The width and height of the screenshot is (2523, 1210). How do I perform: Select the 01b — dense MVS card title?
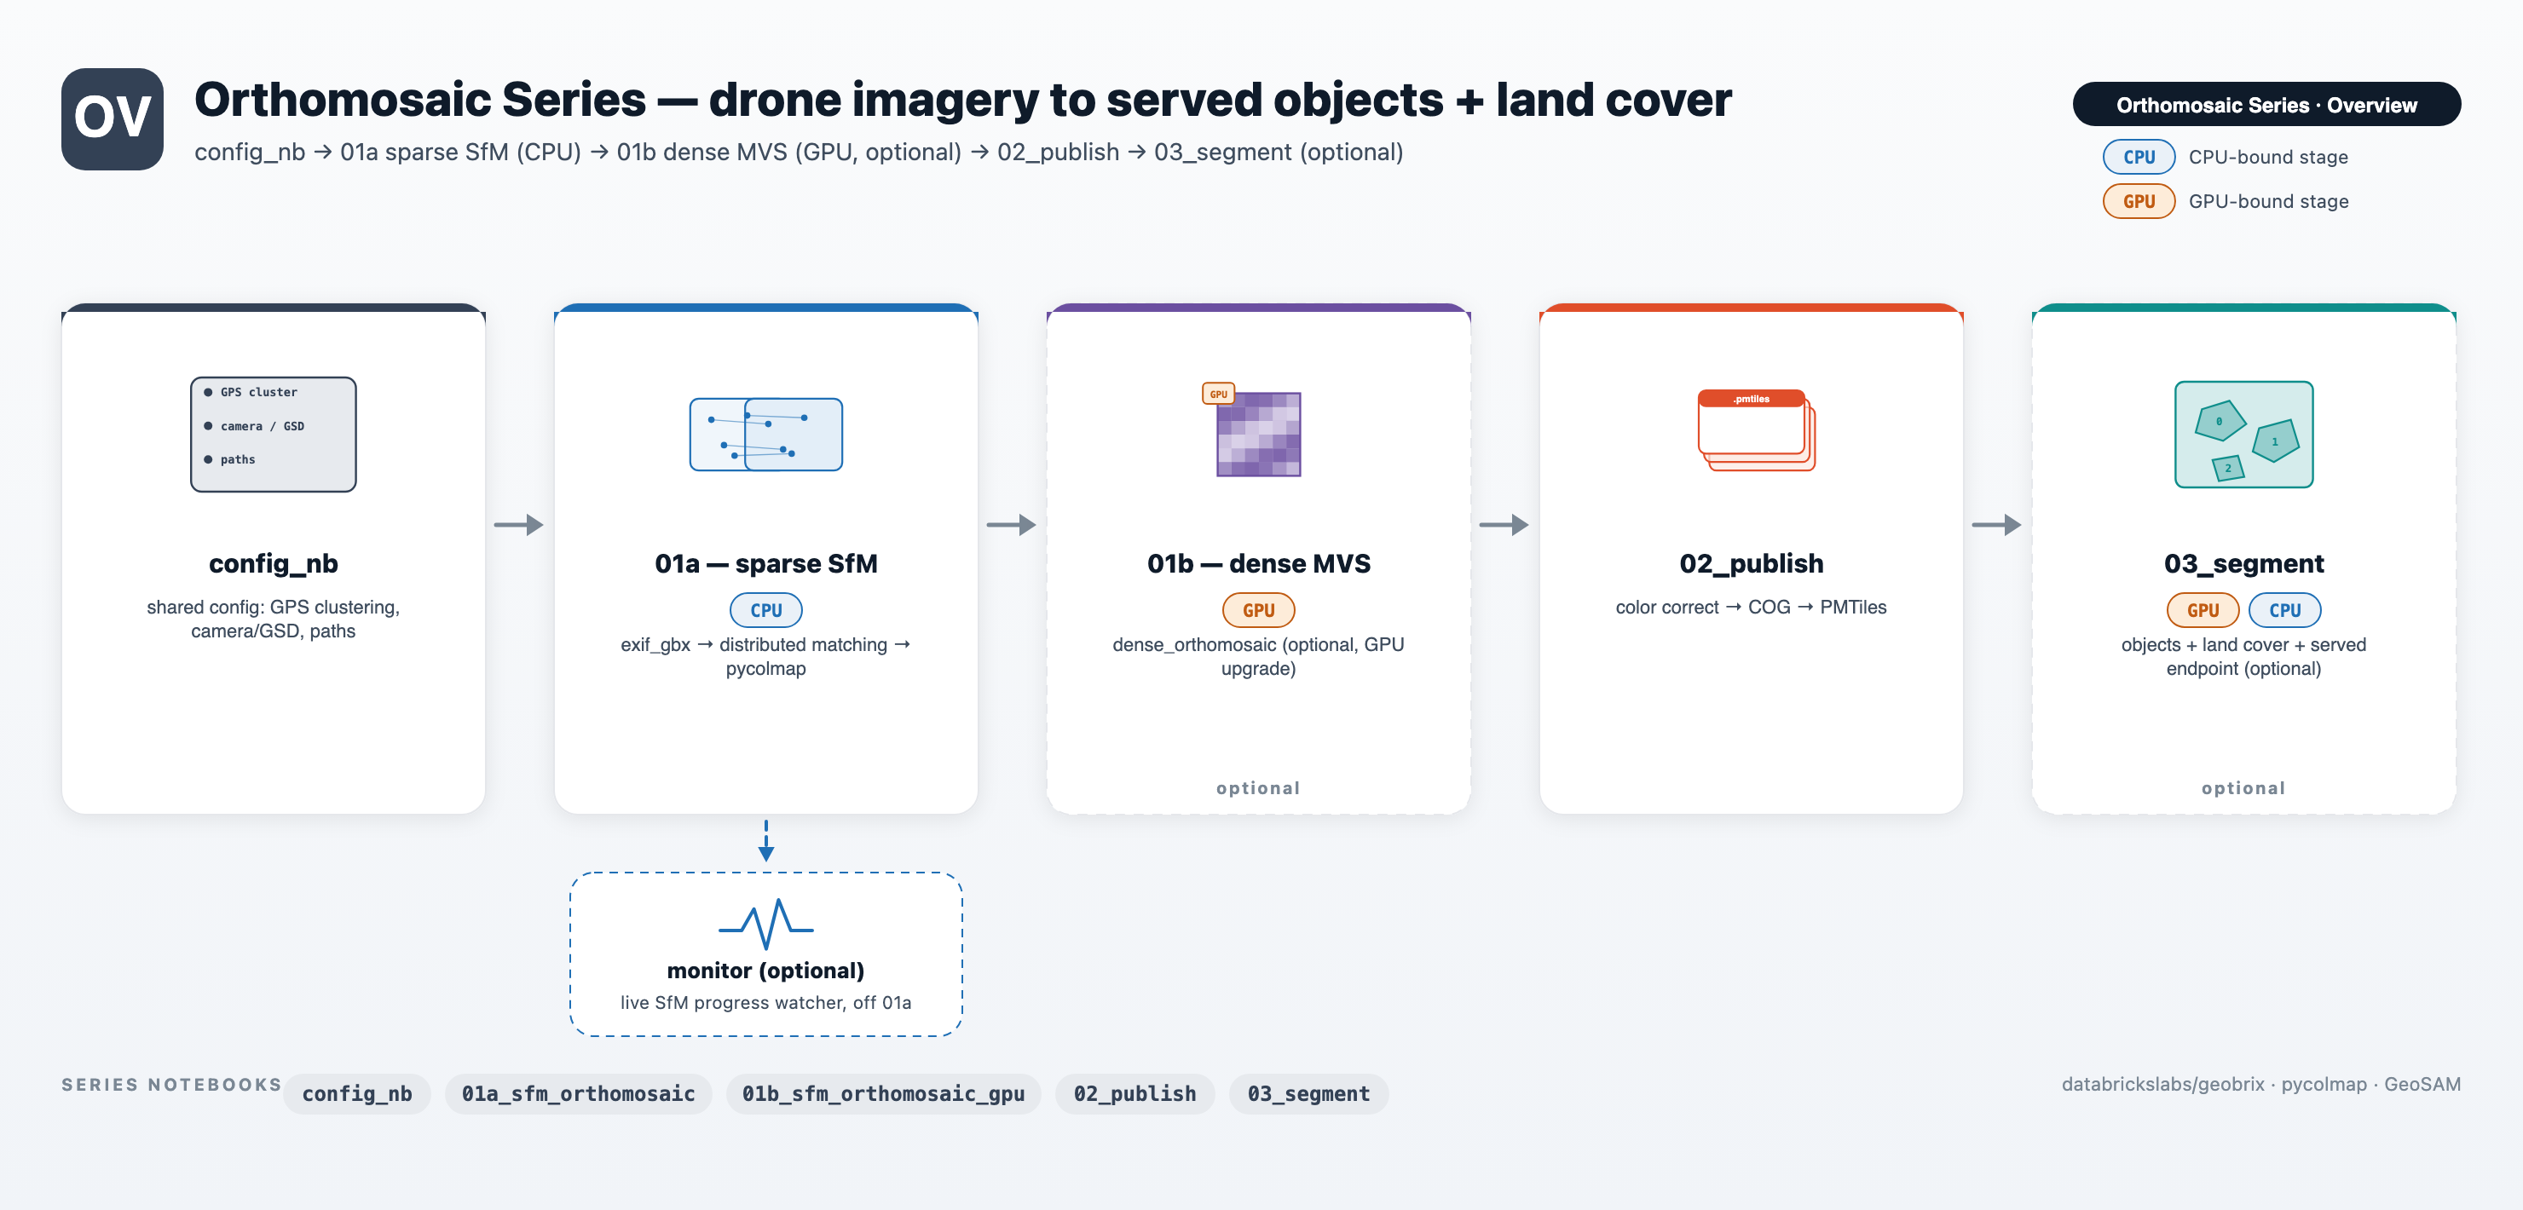pyautogui.click(x=1259, y=564)
